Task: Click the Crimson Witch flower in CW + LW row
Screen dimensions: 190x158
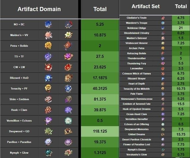Action: 48,67
